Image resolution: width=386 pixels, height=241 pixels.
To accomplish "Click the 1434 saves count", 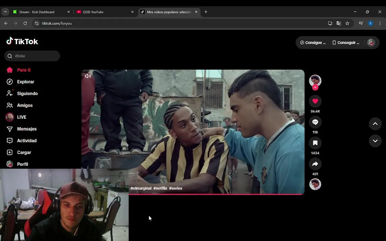I will click(315, 153).
